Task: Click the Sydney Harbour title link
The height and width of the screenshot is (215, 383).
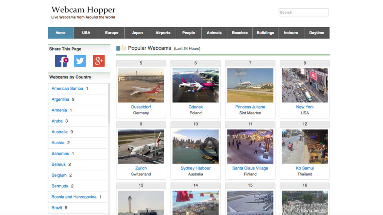Action: [196, 168]
